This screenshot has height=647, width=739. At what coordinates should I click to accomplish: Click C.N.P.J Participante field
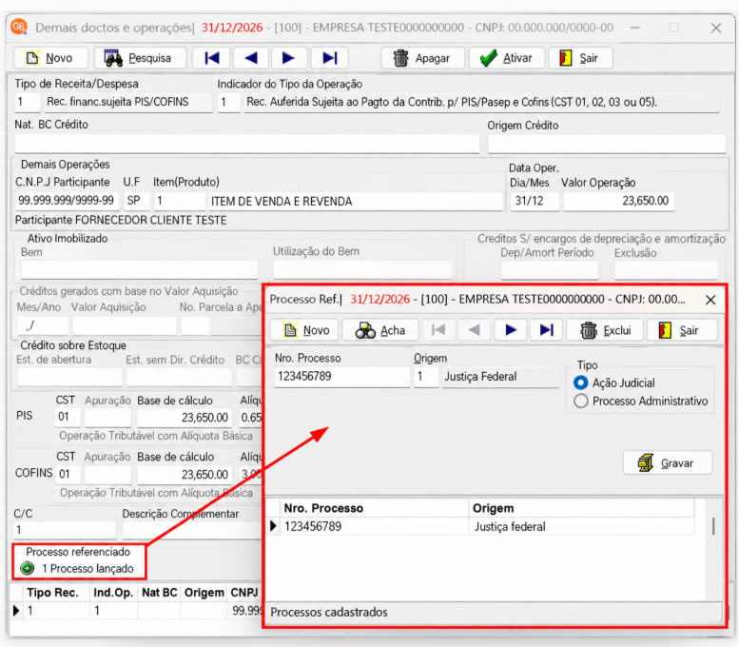pos(67,201)
